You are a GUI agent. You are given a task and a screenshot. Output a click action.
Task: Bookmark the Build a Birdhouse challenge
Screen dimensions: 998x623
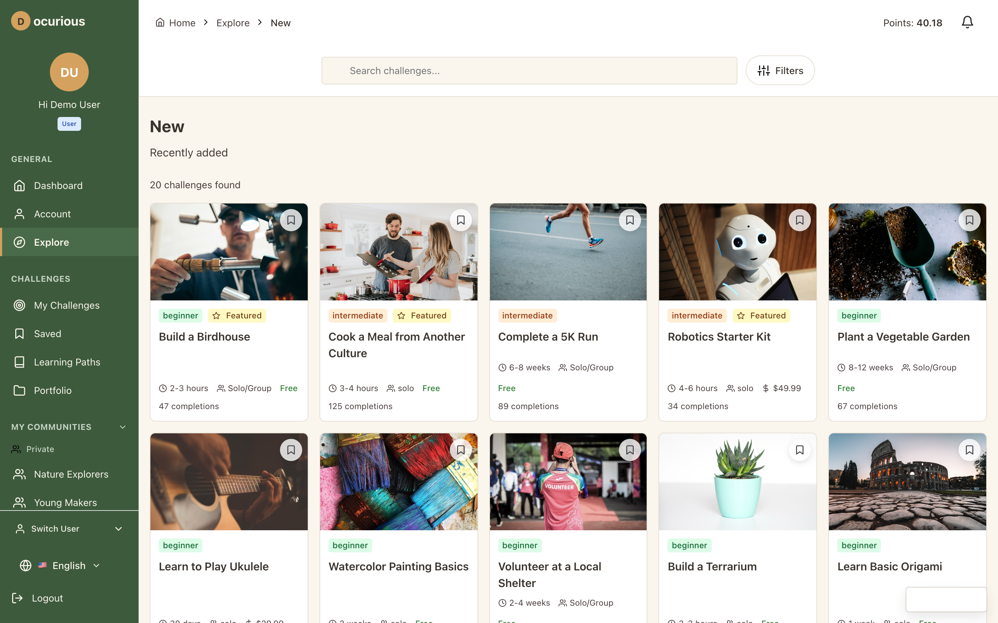pos(291,220)
